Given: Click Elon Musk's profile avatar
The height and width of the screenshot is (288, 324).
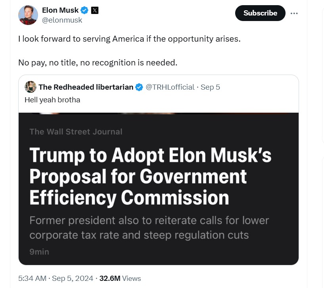Looking at the screenshot, I should (x=28, y=15).
